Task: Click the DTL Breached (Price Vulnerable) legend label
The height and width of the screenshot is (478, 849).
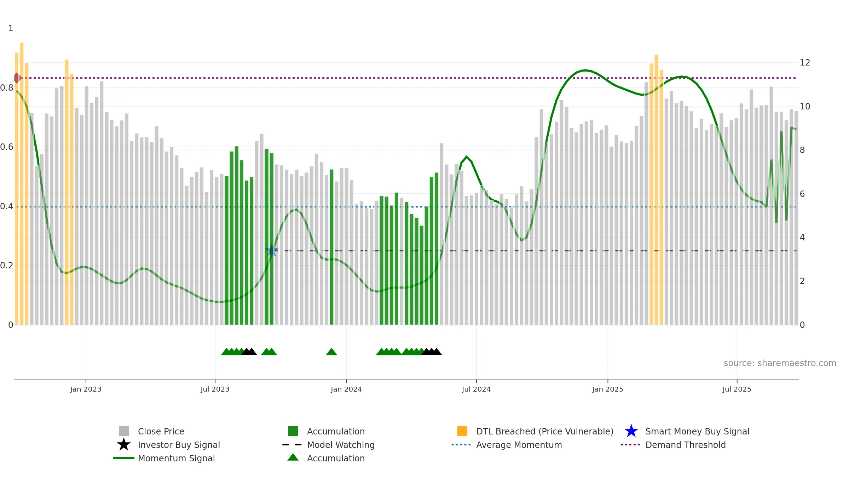Action: 545,431
